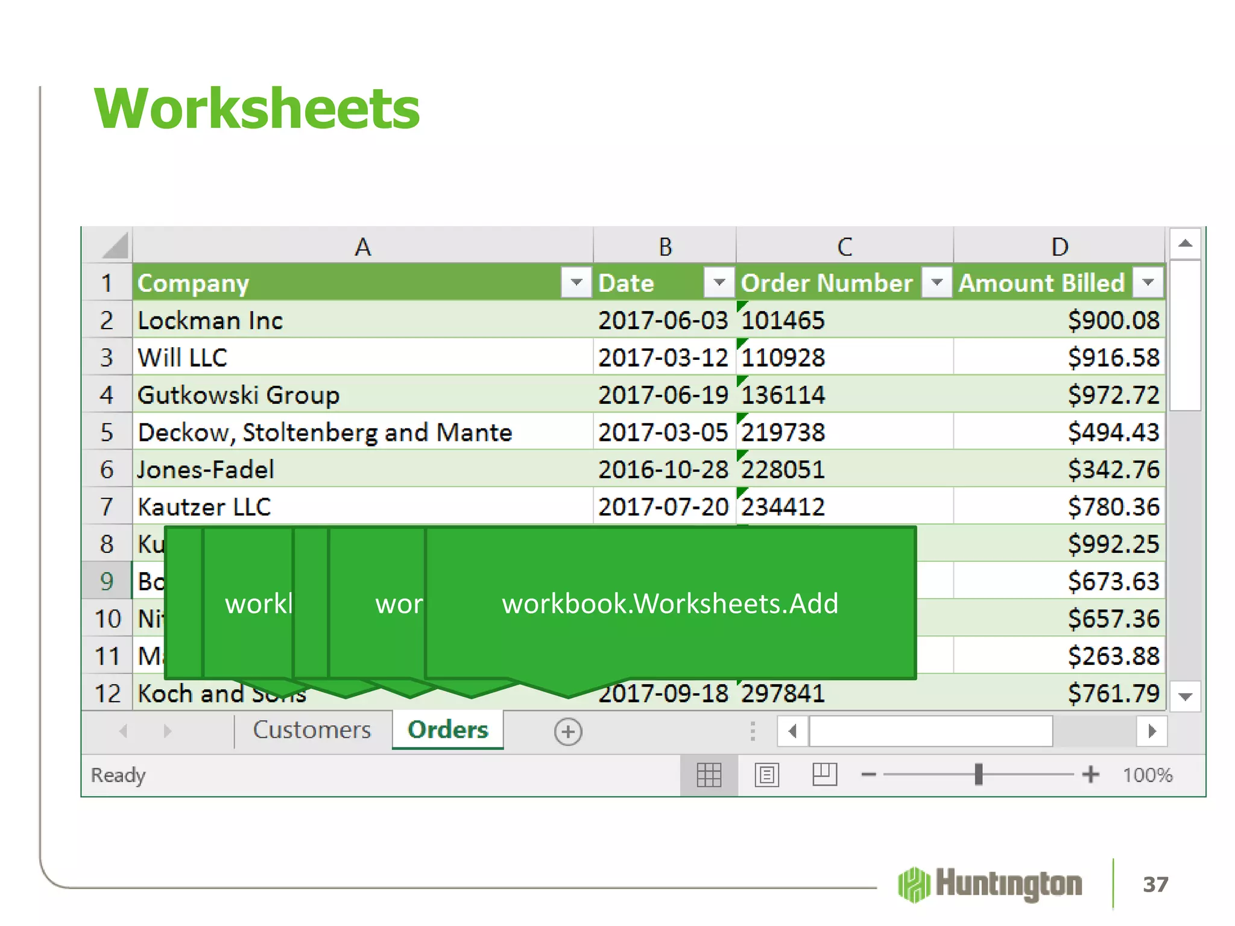Click the vertical scrollbar down arrow

pyautogui.click(x=1185, y=697)
